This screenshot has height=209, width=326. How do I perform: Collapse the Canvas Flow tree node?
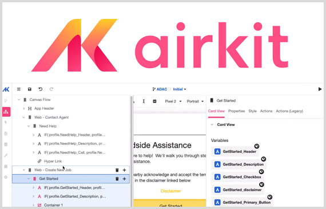coord(19,100)
